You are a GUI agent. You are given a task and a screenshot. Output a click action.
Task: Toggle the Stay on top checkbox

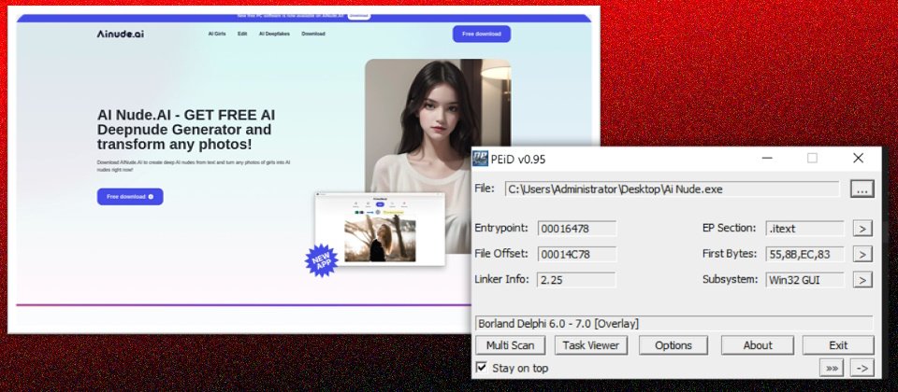pyautogui.click(x=482, y=368)
